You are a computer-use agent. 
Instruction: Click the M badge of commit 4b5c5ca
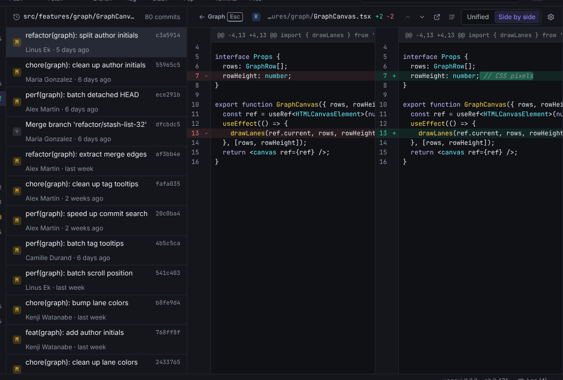point(17,251)
